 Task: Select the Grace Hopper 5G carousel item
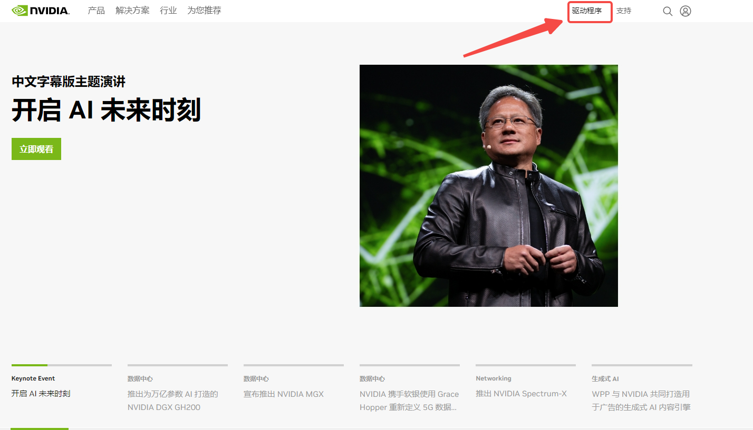click(x=409, y=401)
